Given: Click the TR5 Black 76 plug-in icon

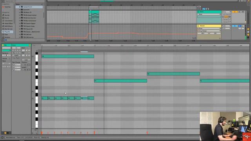Looking at the screenshot, I should coord(22,12).
